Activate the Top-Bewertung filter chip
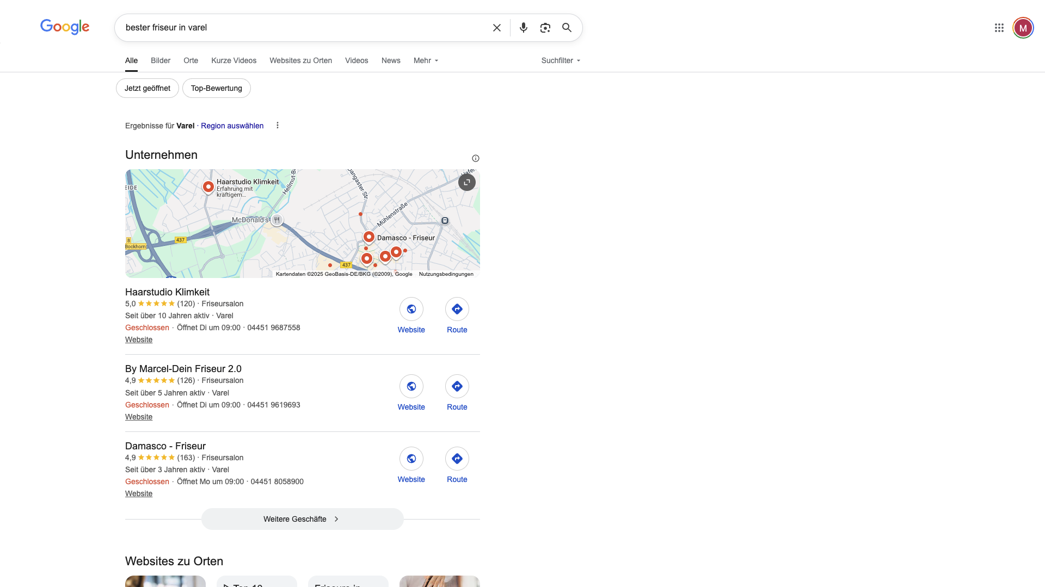The image size is (1045, 587). [x=216, y=88]
